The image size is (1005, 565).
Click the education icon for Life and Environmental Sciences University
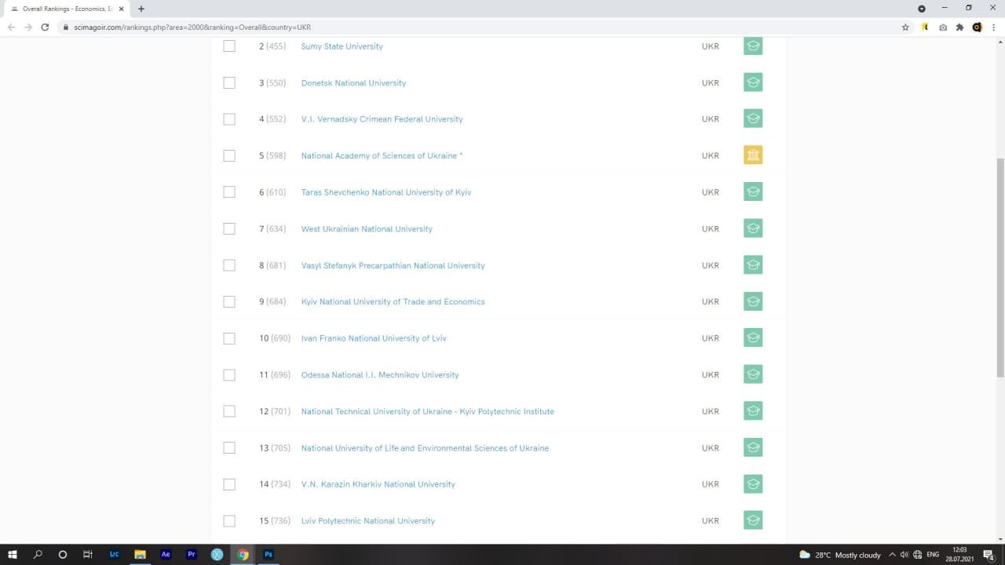tap(753, 447)
